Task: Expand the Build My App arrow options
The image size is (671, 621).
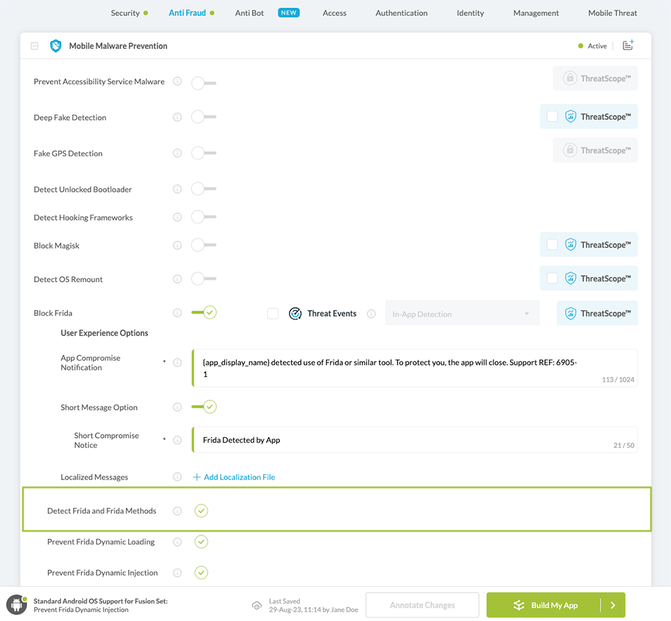Action: (613, 605)
